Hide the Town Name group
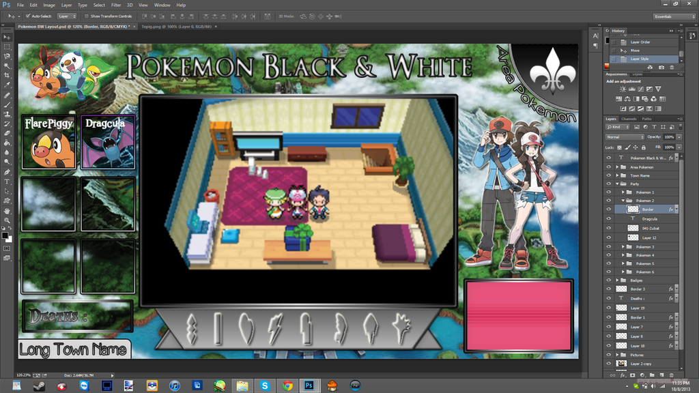Screen dimensions: 699x393 pyautogui.click(x=608, y=175)
